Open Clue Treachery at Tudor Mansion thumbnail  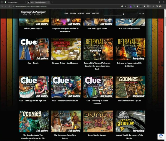click(98, 87)
